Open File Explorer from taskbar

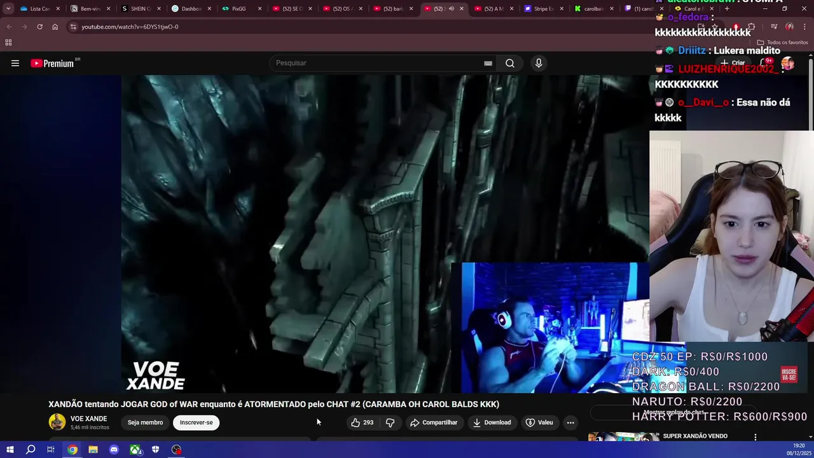93,450
